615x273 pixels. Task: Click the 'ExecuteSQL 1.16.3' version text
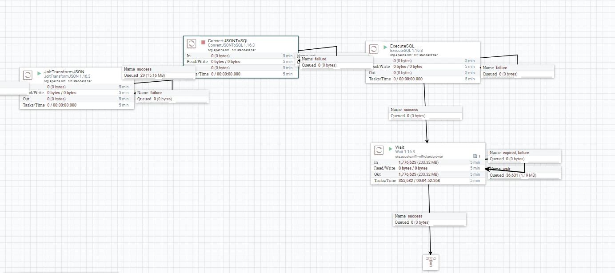(x=406, y=51)
